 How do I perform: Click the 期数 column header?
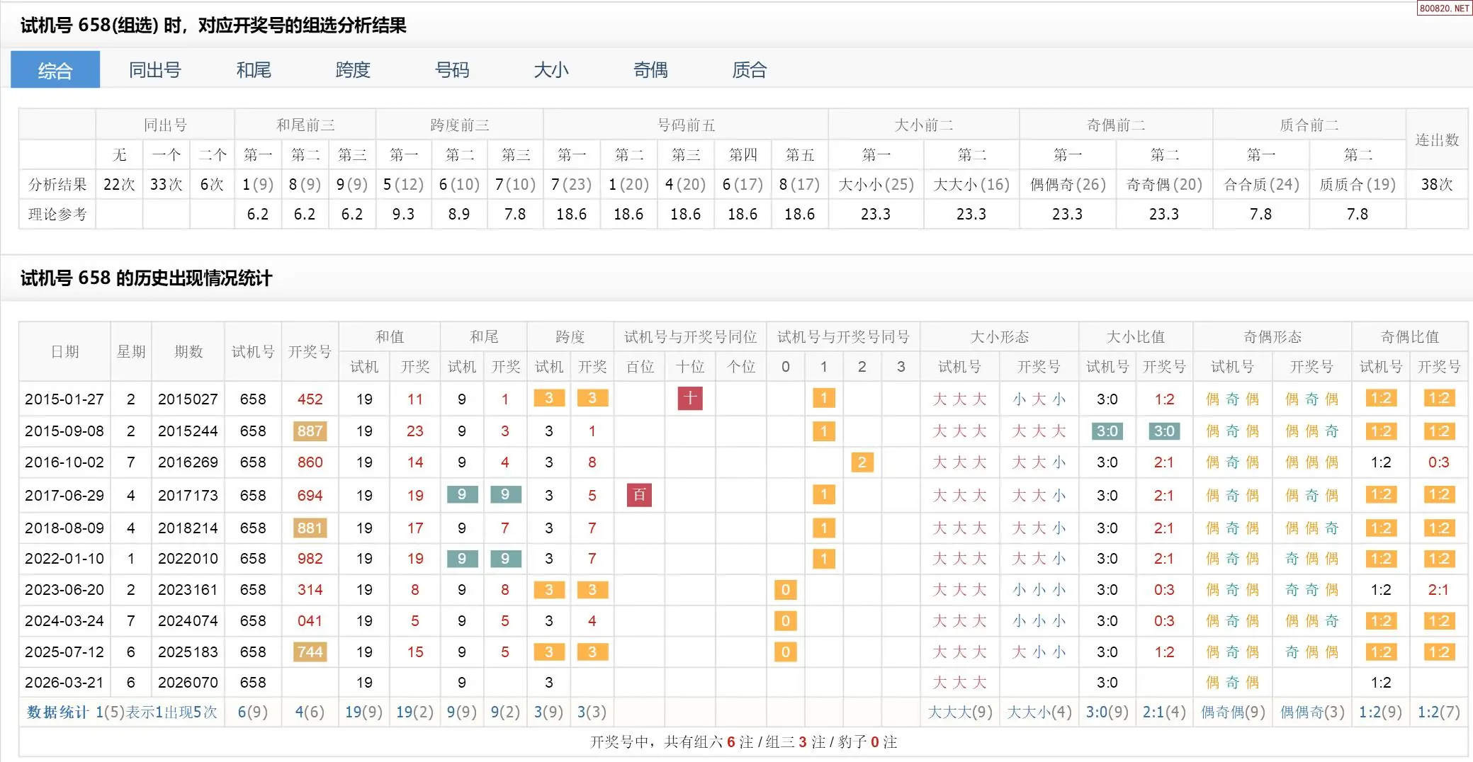point(188,352)
